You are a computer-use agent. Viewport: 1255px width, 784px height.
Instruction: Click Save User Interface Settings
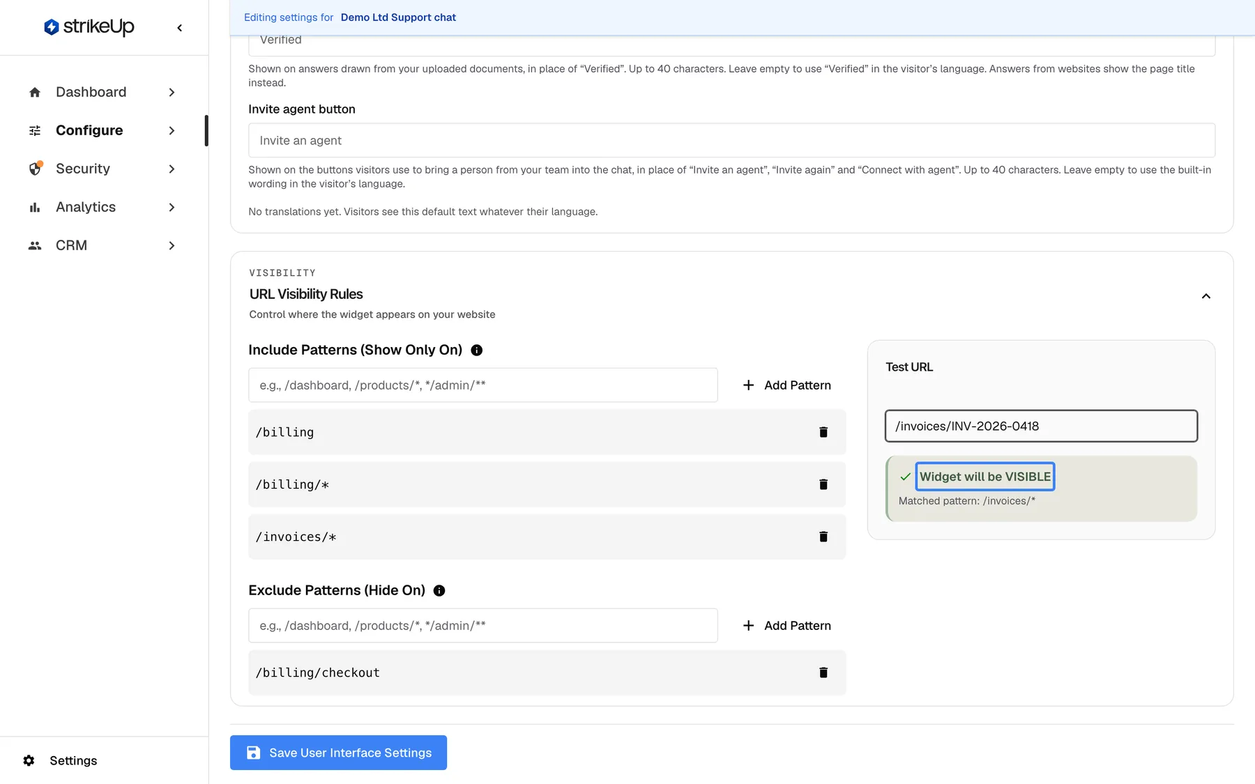[338, 753]
